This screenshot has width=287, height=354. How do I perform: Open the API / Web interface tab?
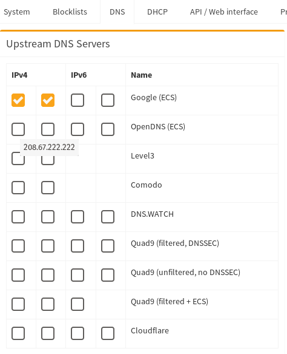[x=224, y=12]
